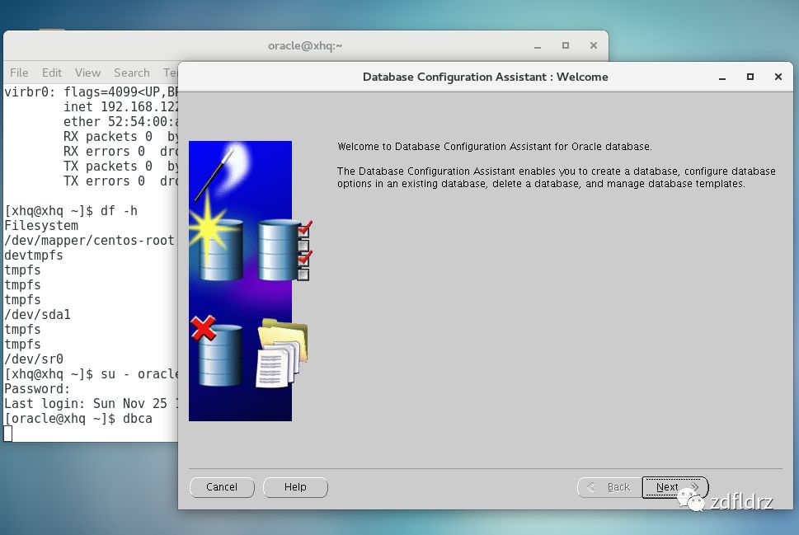Click the oracle@xhq:~ terminal title bar
Viewport: 799px width, 535px height.
305,46
